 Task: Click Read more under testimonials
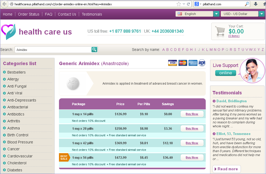click(226, 169)
